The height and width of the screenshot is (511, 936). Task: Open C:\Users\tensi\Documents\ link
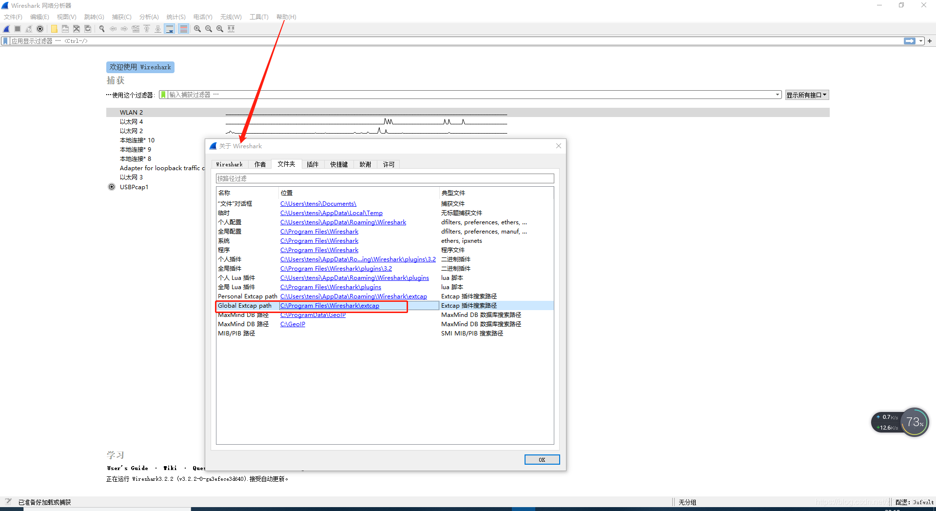[x=318, y=204]
